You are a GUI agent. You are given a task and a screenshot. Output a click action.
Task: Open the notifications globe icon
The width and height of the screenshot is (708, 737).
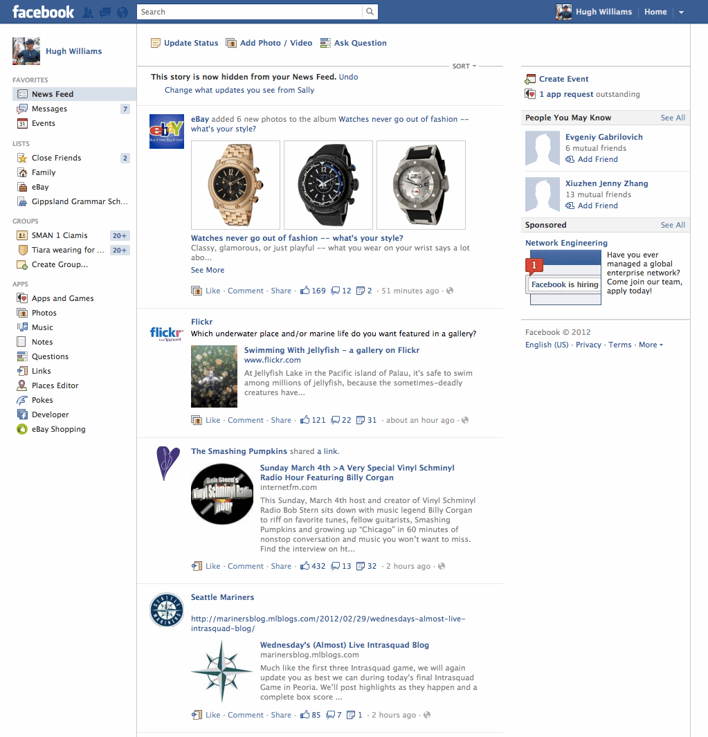click(122, 12)
